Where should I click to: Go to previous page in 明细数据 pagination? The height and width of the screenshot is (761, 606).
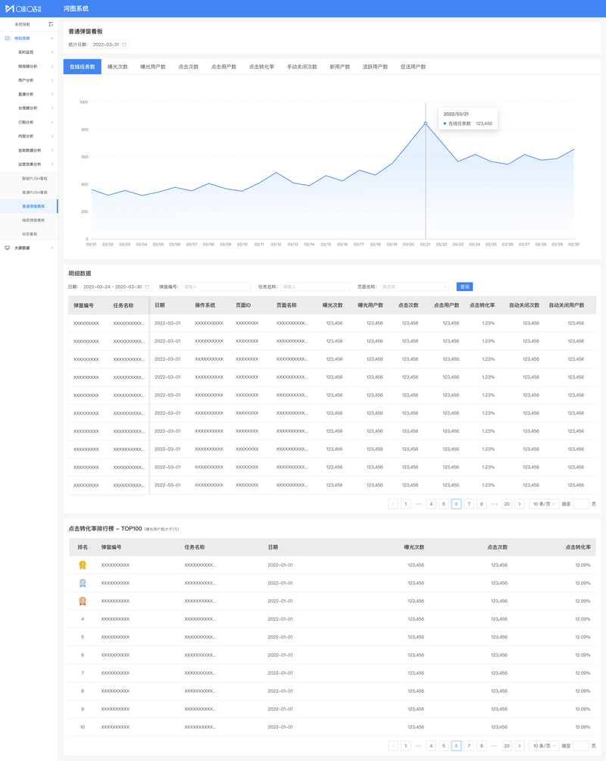[393, 504]
